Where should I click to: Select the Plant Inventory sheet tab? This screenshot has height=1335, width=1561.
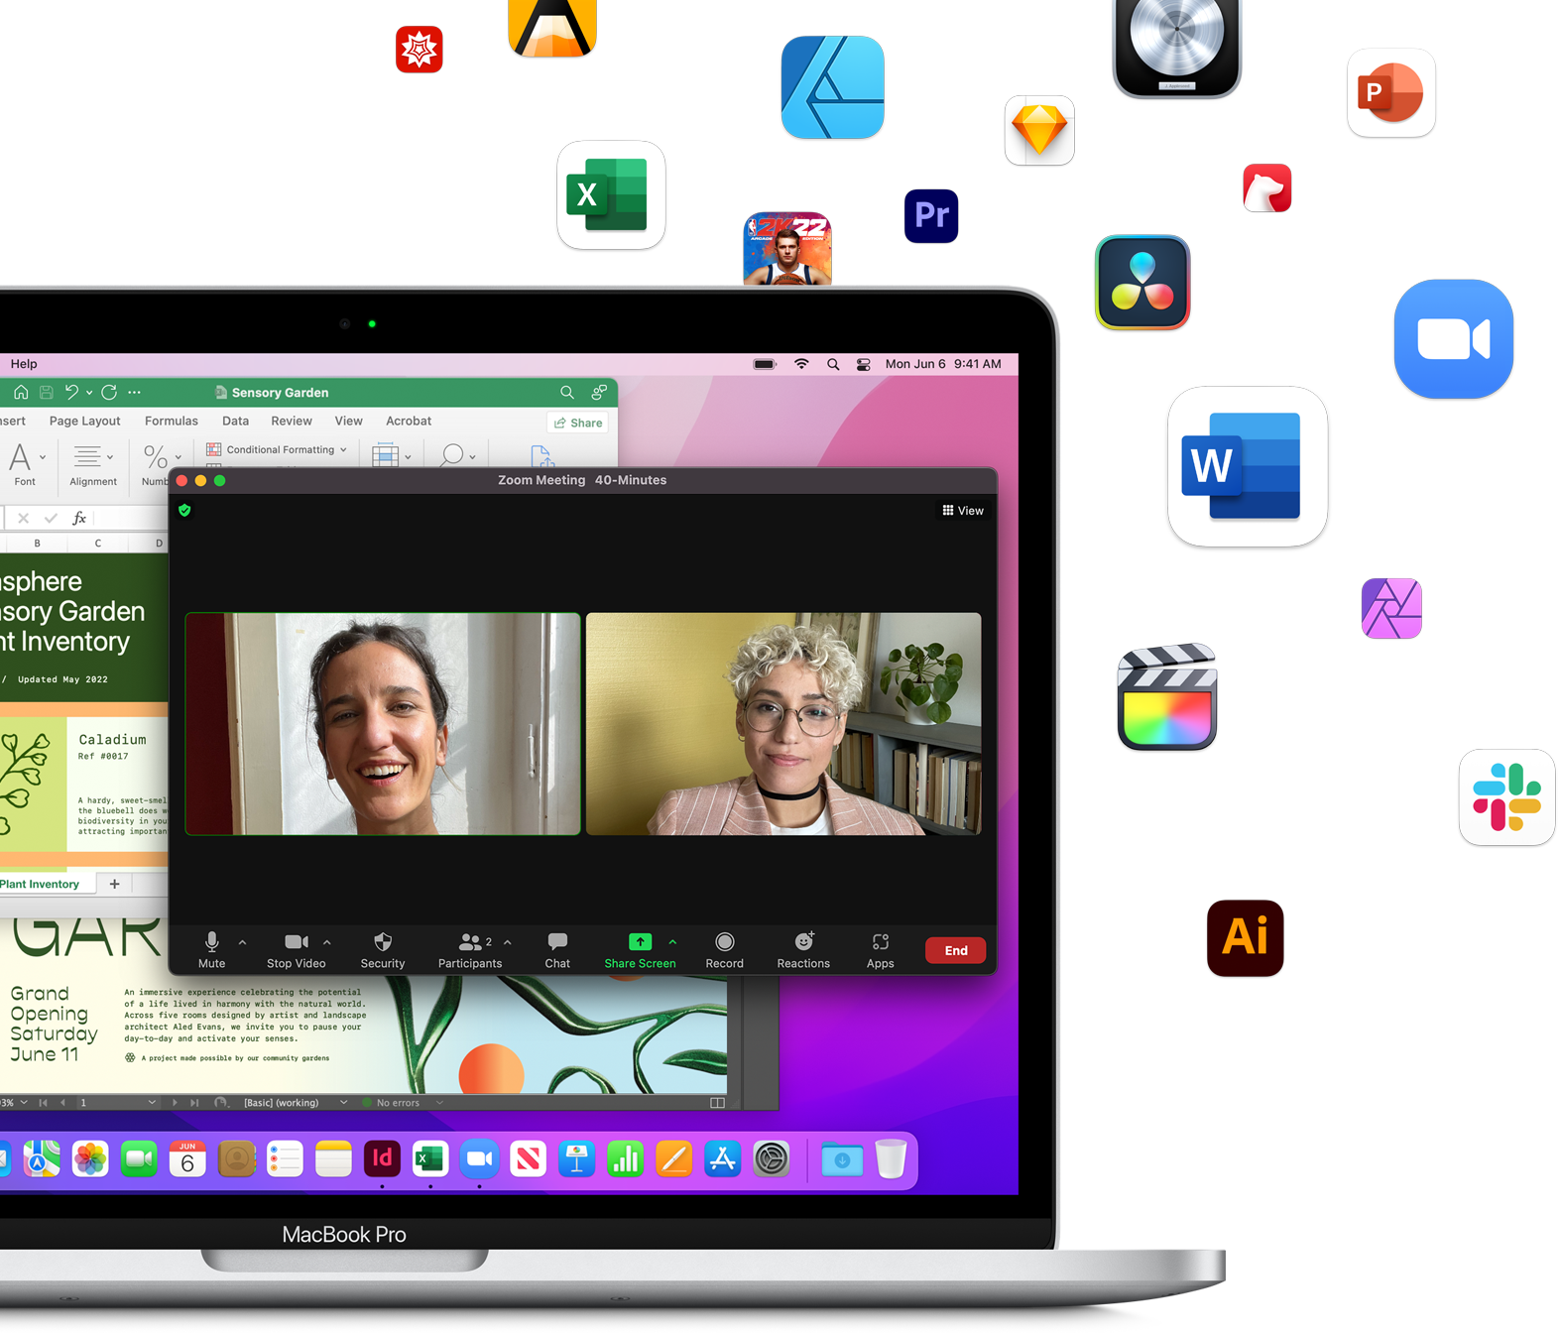coord(40,884)
